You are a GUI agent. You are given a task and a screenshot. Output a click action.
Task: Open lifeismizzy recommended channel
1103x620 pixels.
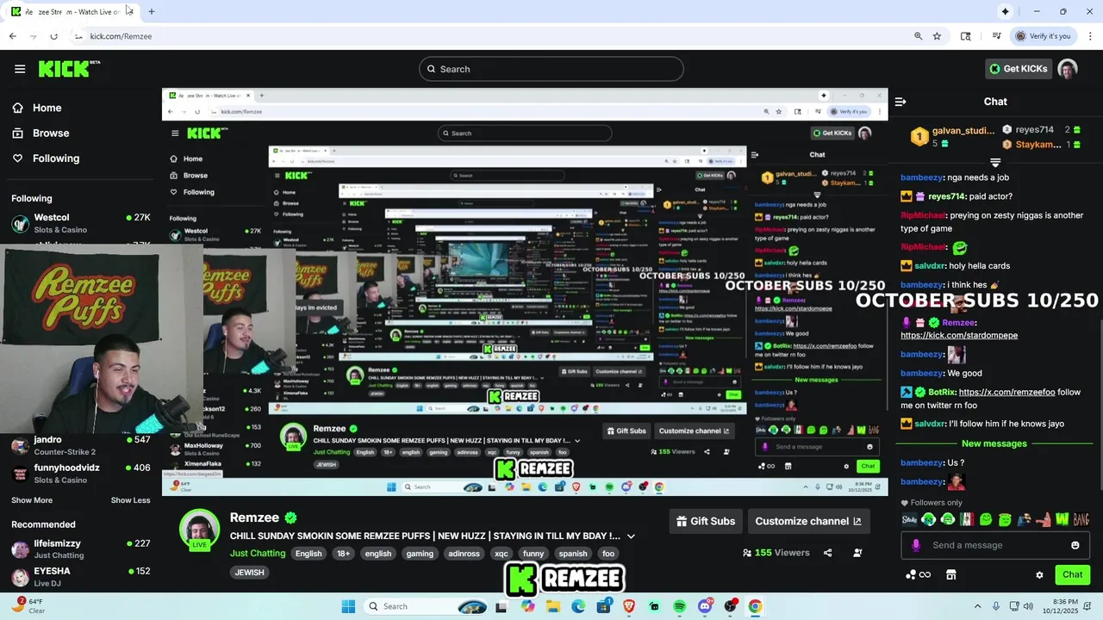[x=81, y=549]
